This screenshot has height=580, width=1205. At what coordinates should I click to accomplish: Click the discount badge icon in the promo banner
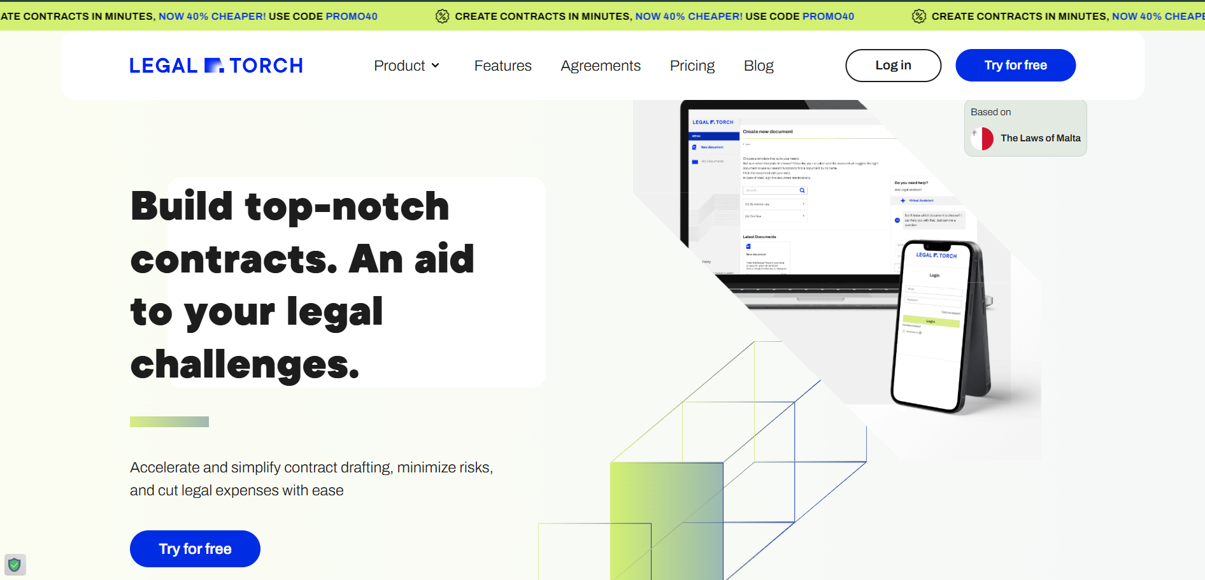442,16
